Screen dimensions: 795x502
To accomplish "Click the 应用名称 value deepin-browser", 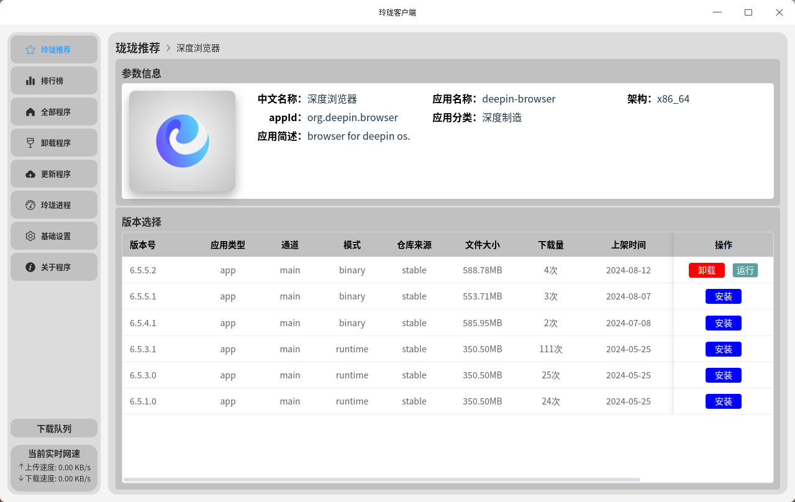I will coord(519,99).
